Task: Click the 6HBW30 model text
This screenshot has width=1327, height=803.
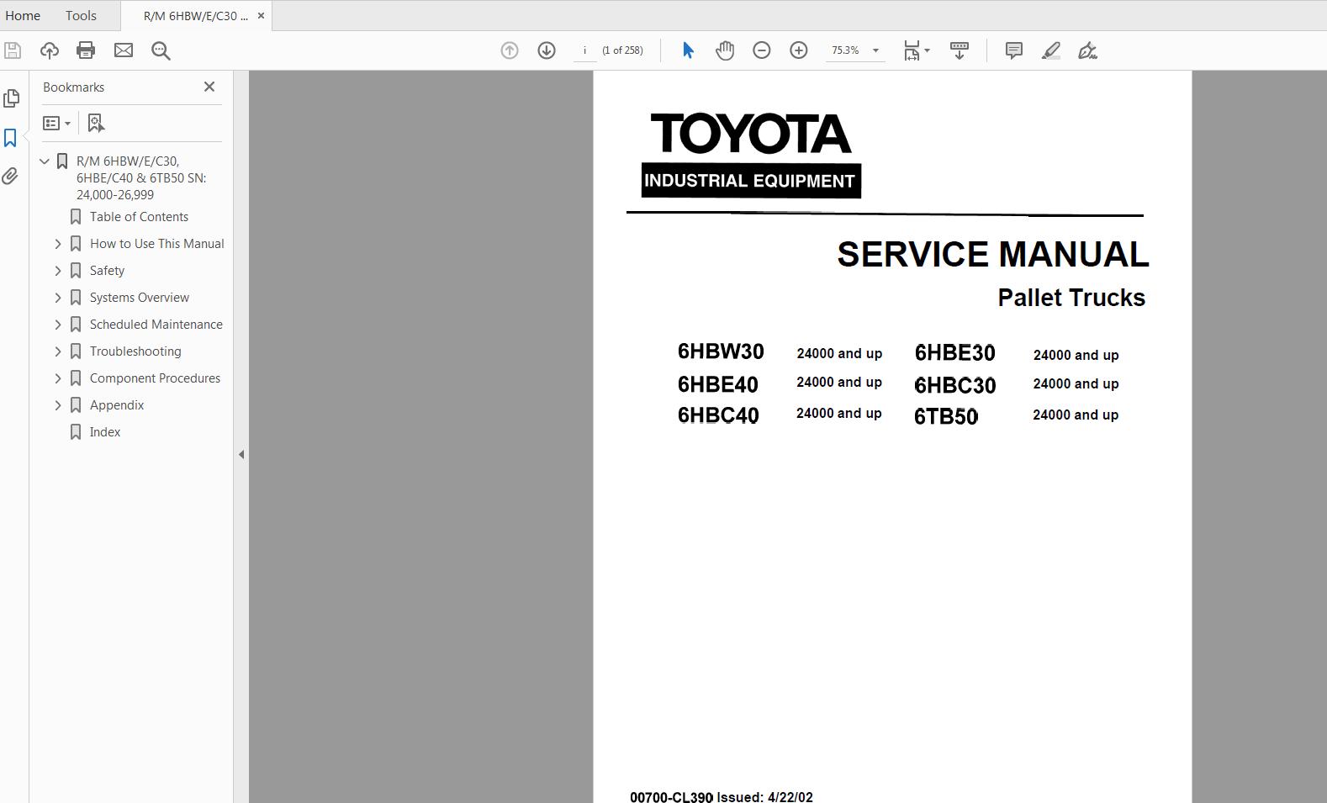Action: (x=721, y=351)
